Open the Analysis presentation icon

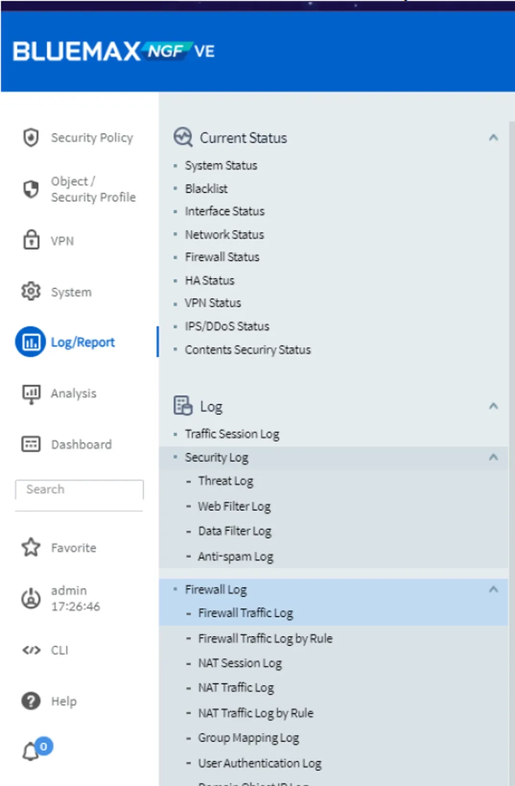point(31,393)
